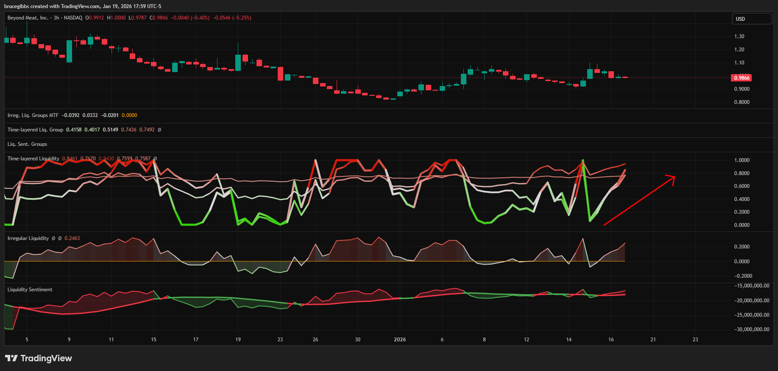Viewport: 778px width, 371px height.
Task: Click the Beyond Meat, Inc. symbol title
Action: pos(28,18)
